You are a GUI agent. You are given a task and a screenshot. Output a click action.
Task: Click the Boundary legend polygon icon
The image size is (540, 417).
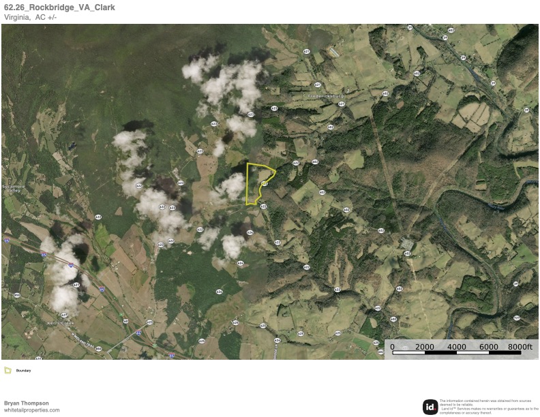tap(8, 370)
